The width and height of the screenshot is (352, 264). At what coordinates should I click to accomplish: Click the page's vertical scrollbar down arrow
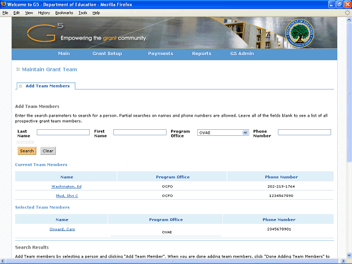click(349, 255)
